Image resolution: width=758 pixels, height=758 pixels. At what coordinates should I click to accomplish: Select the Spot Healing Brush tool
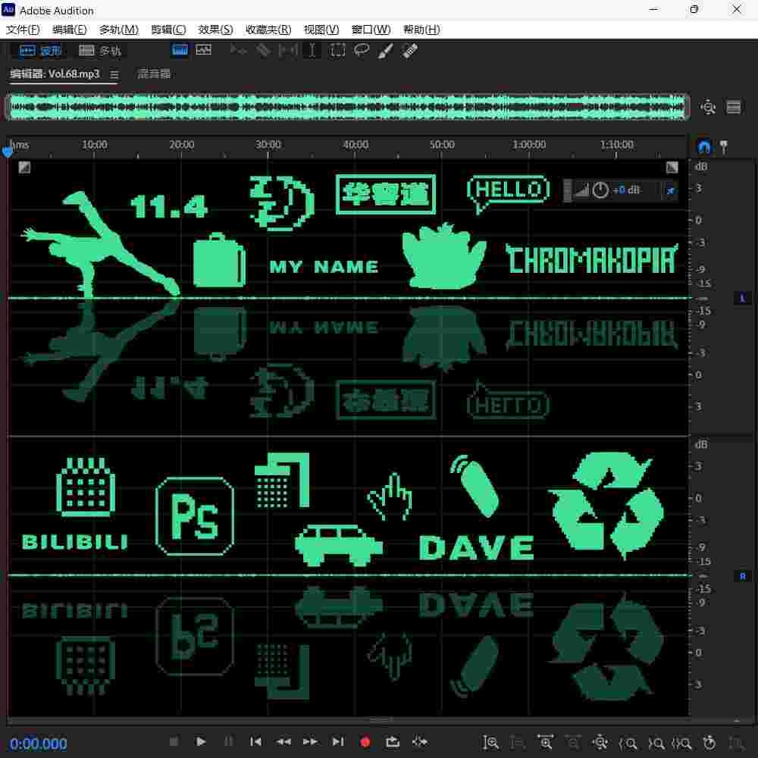point(410,51)
